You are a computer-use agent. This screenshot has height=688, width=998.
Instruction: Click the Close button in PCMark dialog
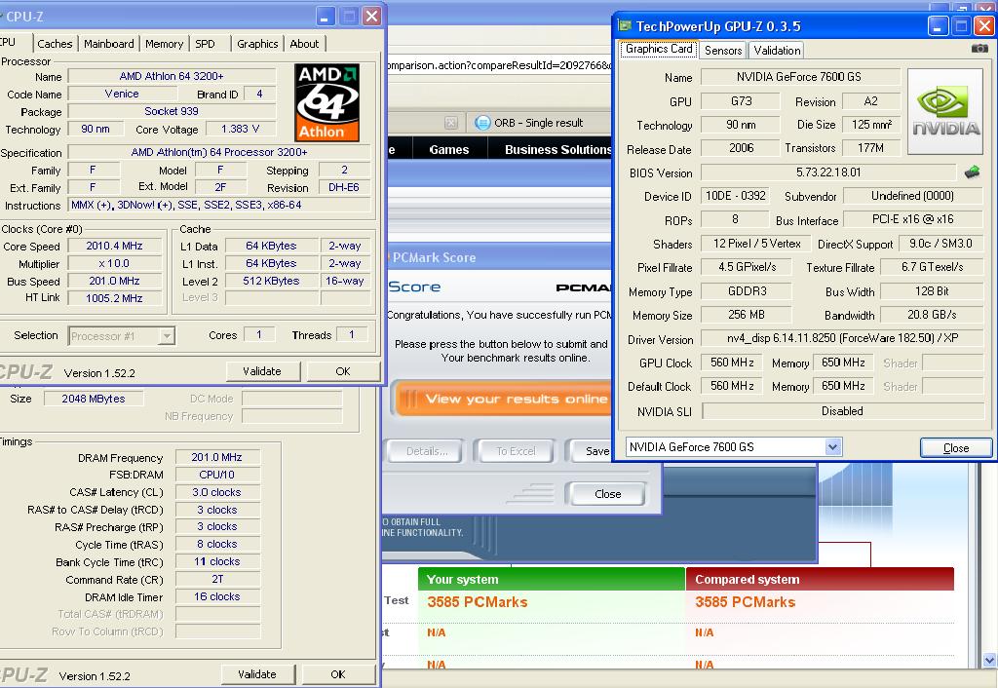click(x=607, y=493)
